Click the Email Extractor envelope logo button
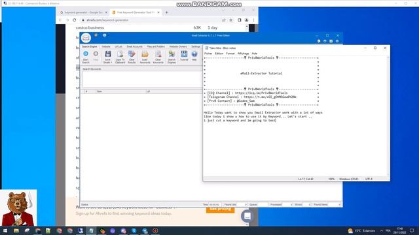Screen dimensions: 419x235 86,38
